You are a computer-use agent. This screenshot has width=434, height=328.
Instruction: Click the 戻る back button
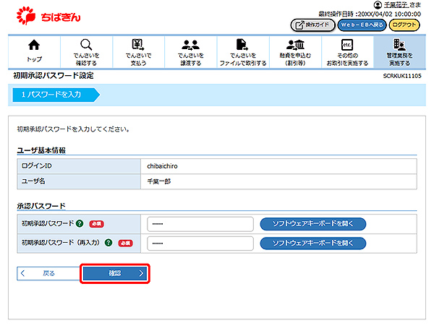click(x=46, y=273)
